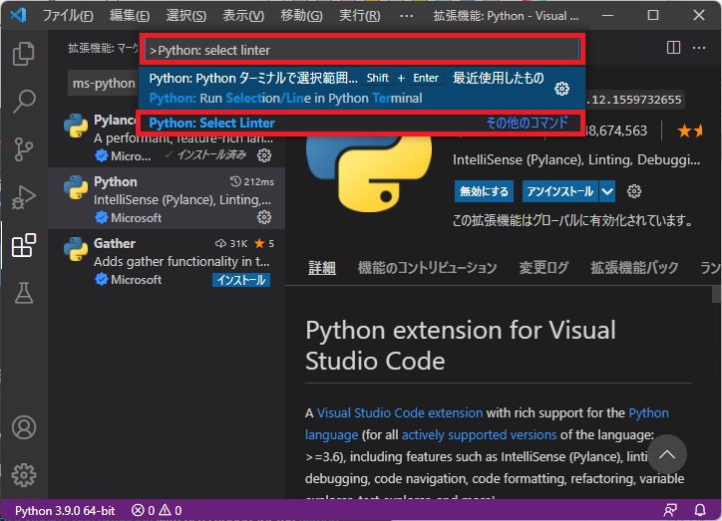Open the Testing flask icon

23,293
